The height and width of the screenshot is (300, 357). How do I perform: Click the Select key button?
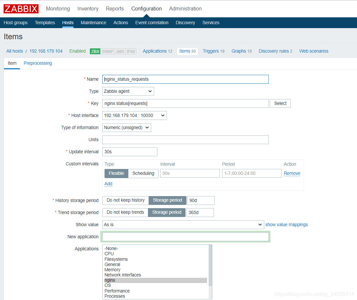[x=280, y=103]
